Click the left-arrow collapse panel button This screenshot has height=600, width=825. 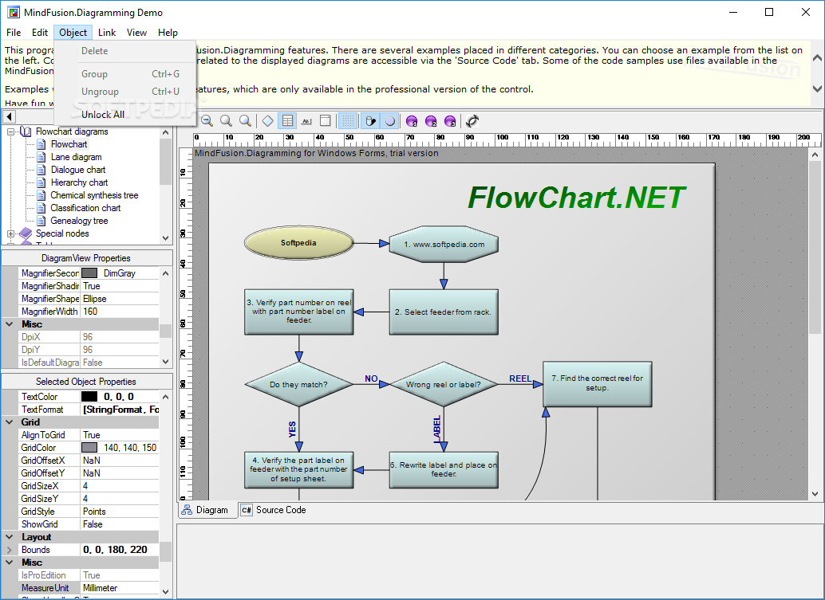coord(10,116)
